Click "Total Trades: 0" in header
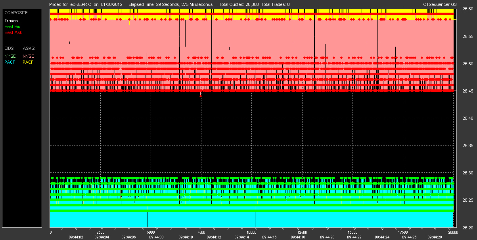Viewport: 477px width, 240px height. tap(275, 4)
